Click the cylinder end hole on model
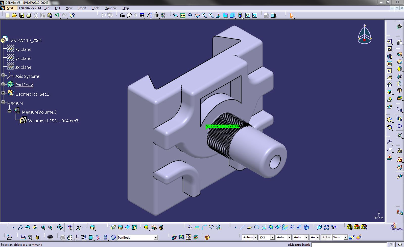This screenshot has width=404, height=247. click(275, 162)
